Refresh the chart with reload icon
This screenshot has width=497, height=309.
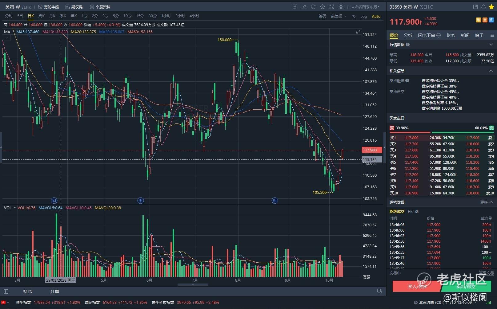[313, 7]
